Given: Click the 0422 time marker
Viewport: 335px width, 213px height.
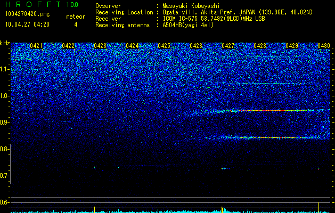Looking at the screenshot, I should (68, 46).
